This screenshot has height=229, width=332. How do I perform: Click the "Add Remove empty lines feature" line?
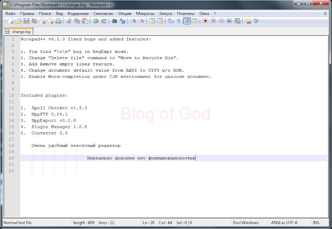click(x=72, y=64)
